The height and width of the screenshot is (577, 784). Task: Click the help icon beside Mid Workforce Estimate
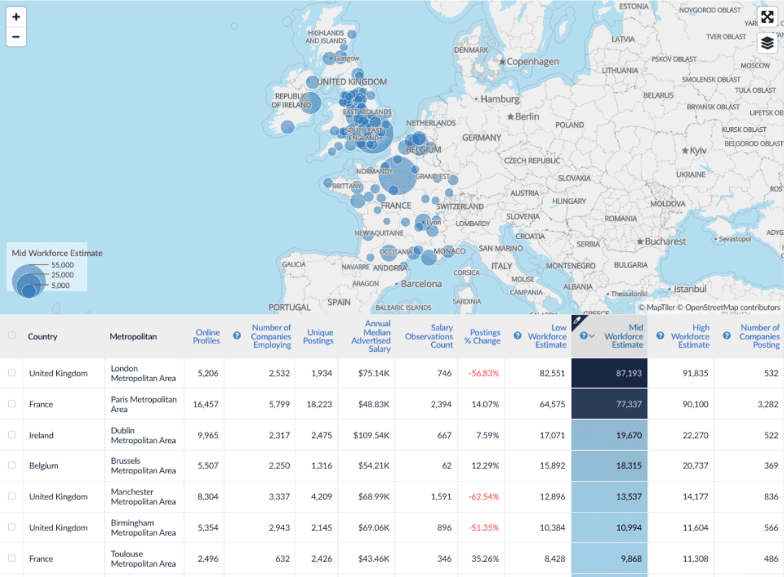click(583, 335)
